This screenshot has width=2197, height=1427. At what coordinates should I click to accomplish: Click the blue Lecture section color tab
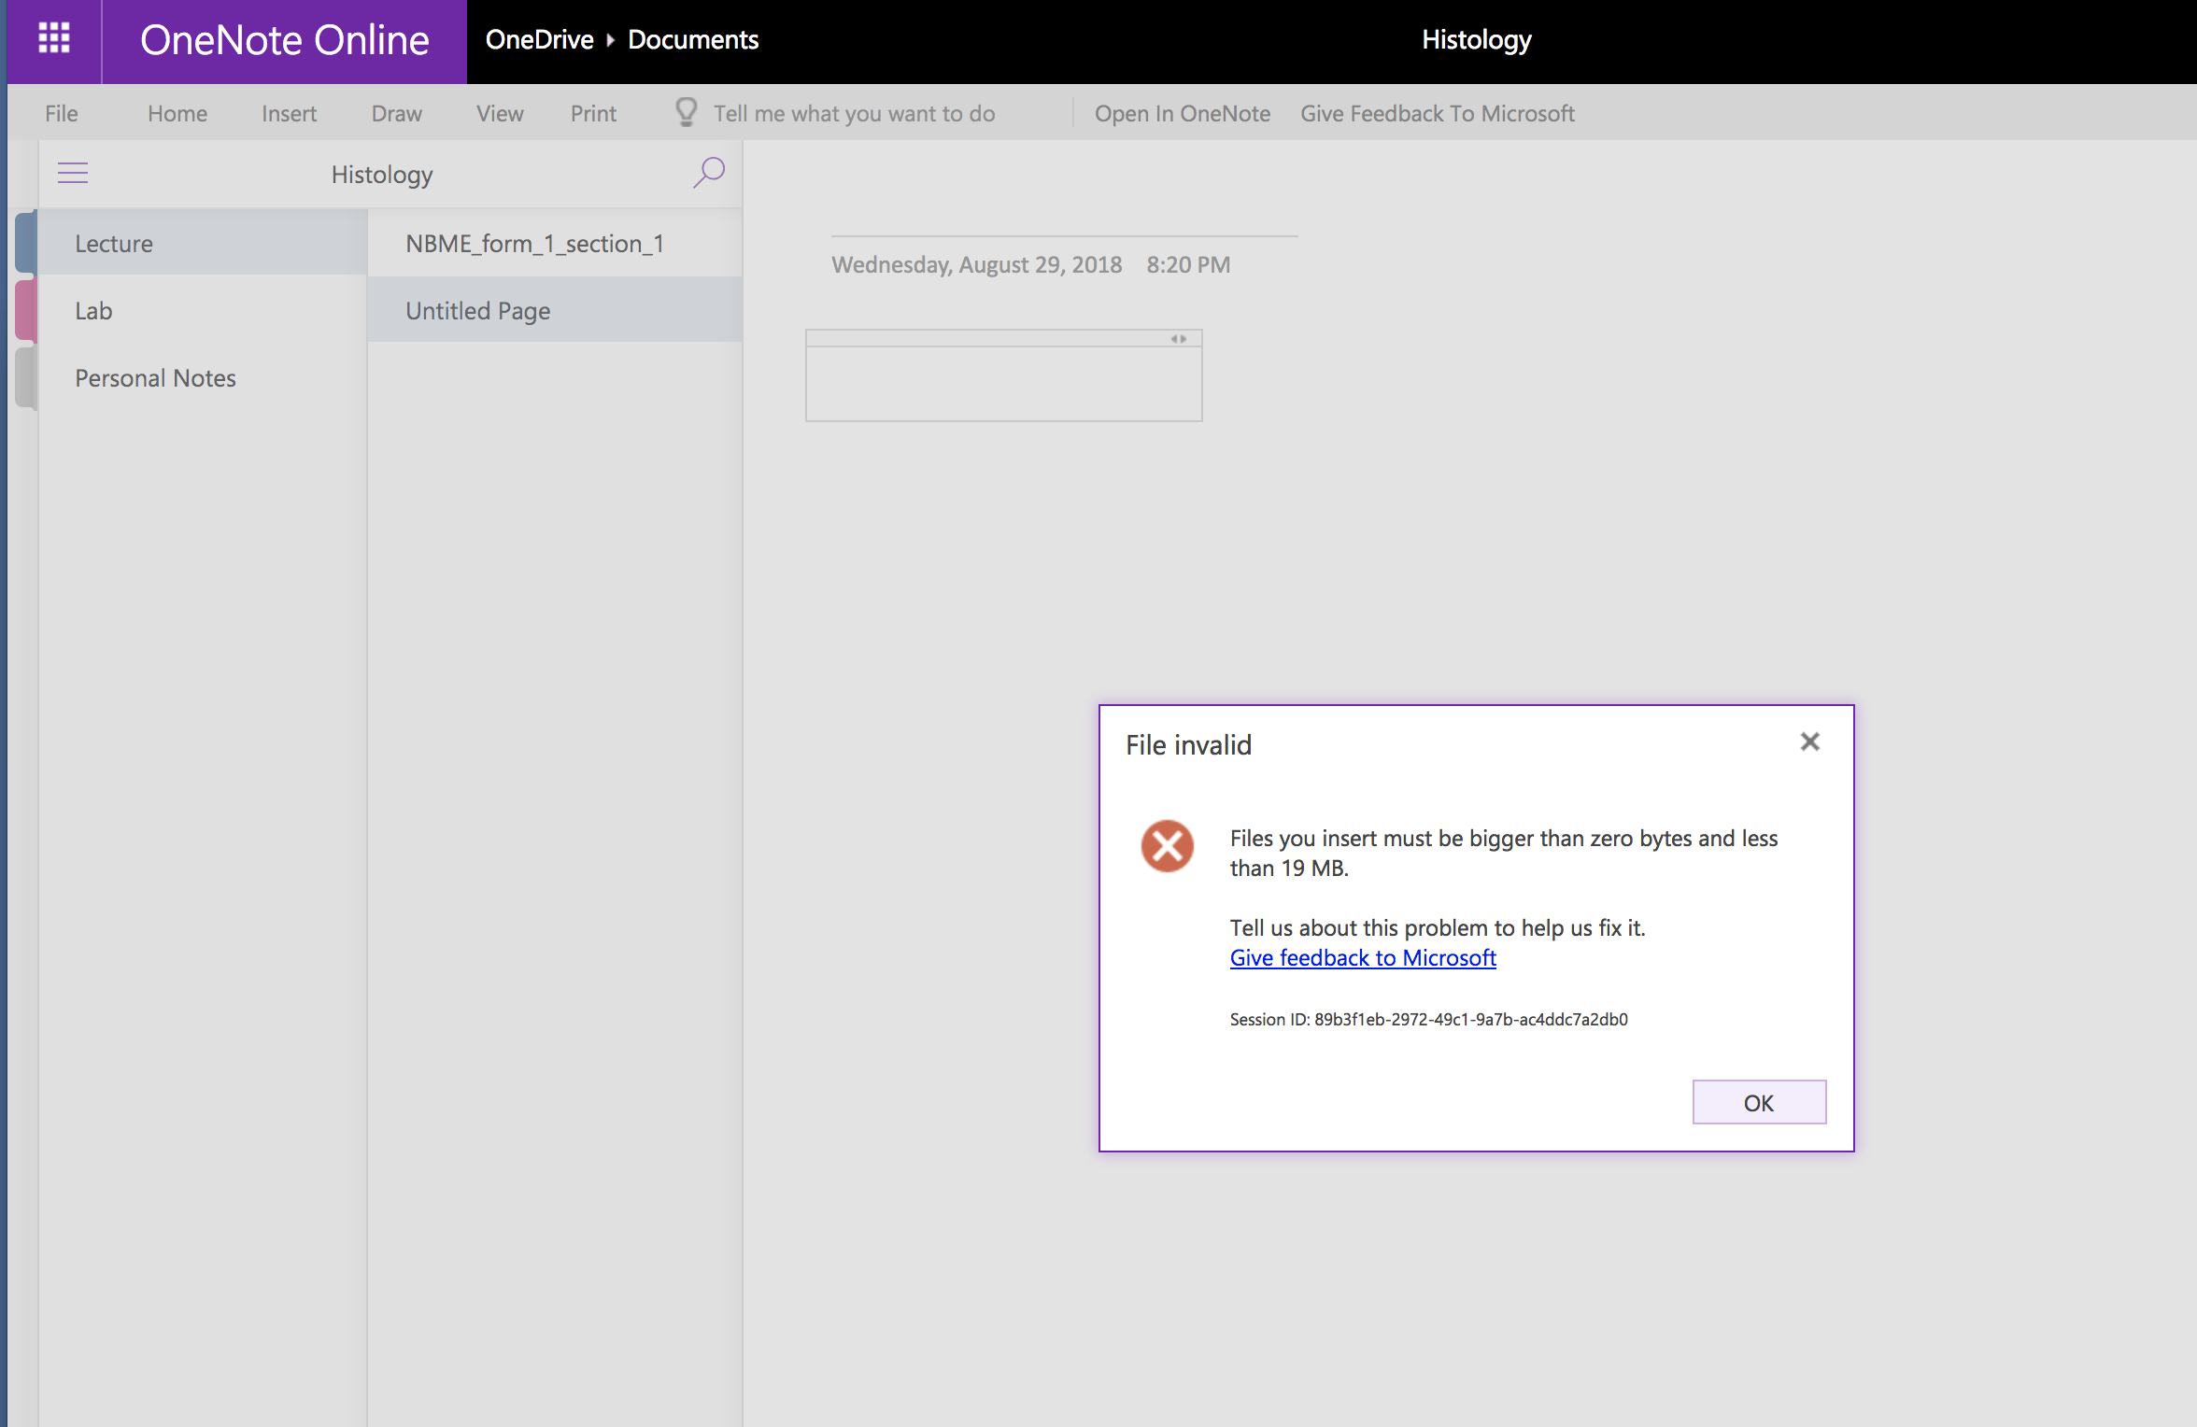[x=26, y=242]
